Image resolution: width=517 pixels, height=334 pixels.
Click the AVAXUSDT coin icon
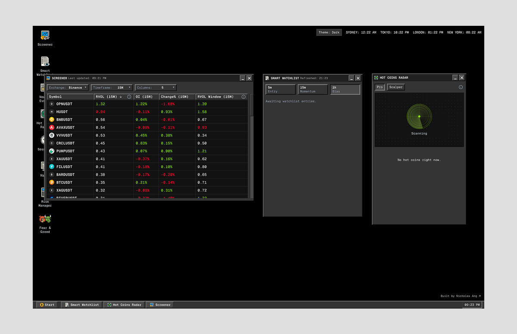tap(52, 127)
